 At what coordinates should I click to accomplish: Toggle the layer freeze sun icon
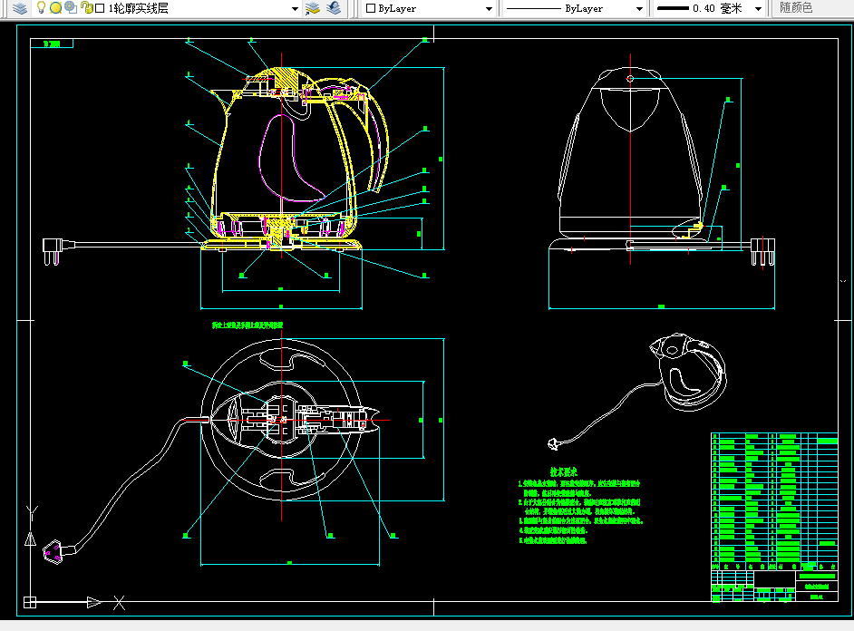pos(55,7)
